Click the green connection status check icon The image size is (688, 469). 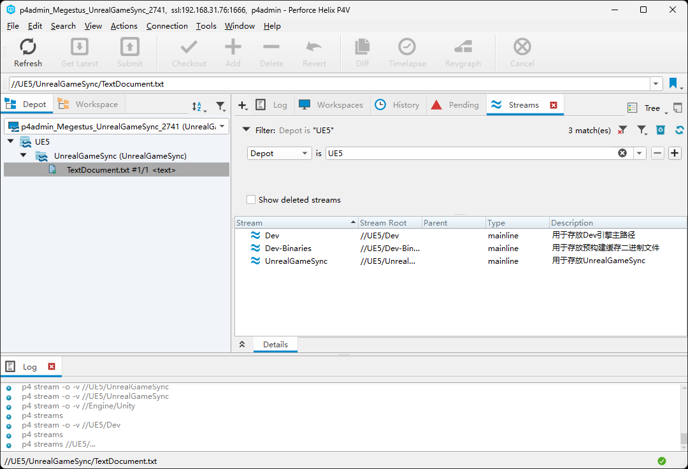(x=662, y=461)
